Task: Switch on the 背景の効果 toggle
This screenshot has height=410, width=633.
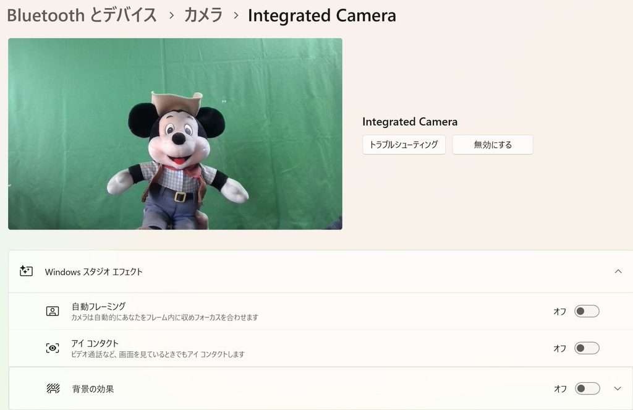Action: point(587,388)
